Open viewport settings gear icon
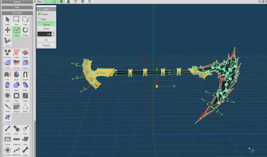This screenshot has width=267, height=157. [83, 2]
